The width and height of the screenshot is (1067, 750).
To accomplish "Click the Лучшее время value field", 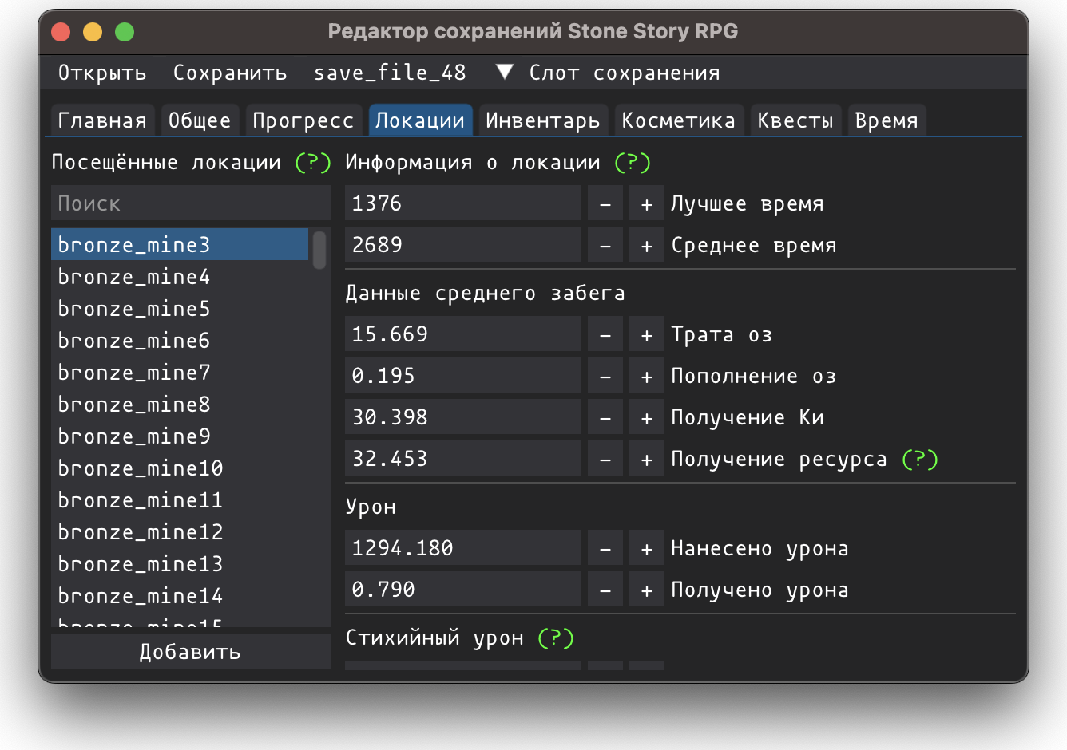I will [463, 203].
